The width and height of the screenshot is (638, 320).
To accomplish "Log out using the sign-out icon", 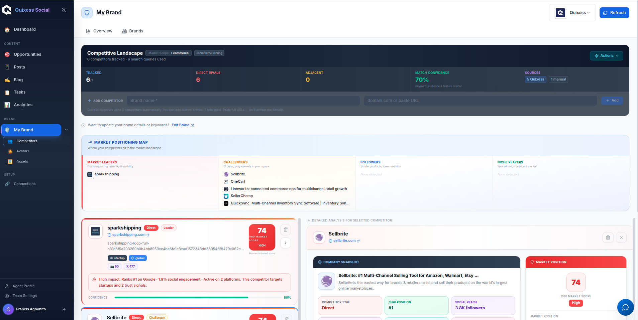I will (64, 309).
